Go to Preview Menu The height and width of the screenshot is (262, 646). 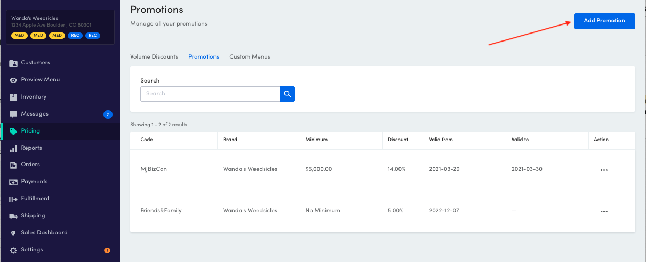41,80
